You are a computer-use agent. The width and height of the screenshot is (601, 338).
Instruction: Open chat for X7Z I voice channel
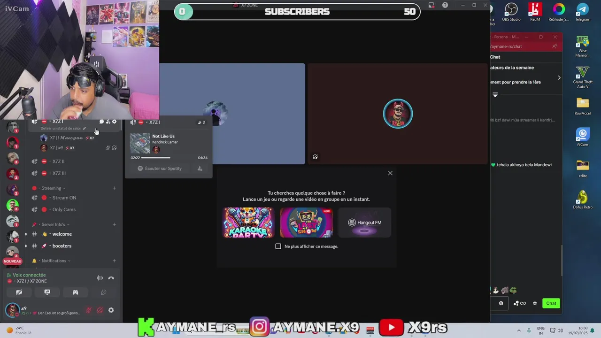(x=101, y=122)
